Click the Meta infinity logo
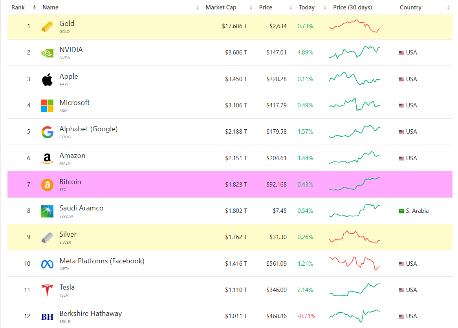This screenshot has height=328, width=458. [x=47, y=264]
